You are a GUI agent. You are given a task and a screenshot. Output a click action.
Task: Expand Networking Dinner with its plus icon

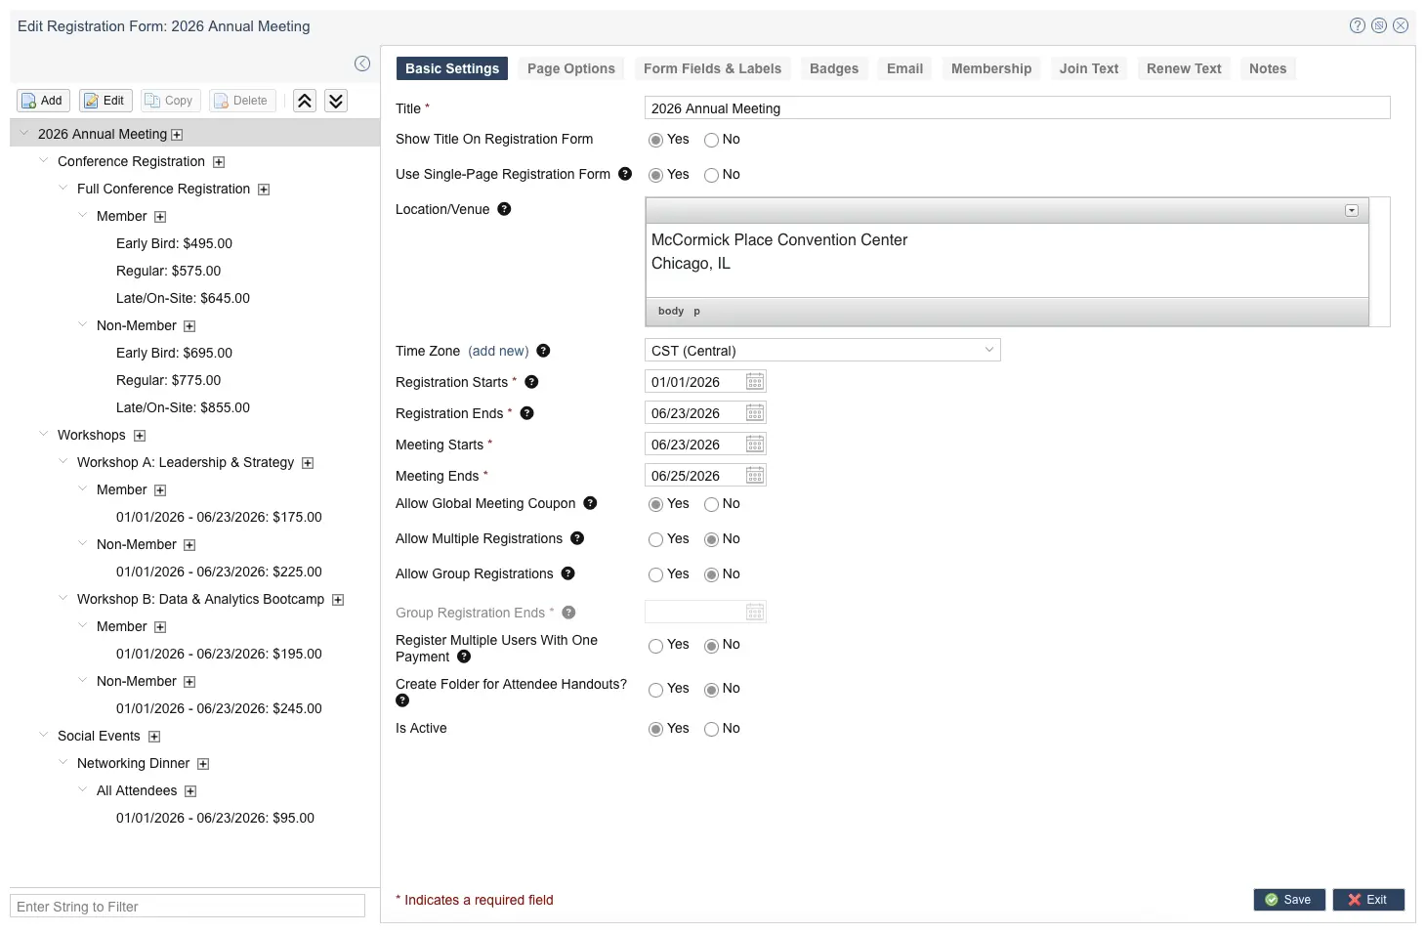pyautogui.click(x=203, y=763)
